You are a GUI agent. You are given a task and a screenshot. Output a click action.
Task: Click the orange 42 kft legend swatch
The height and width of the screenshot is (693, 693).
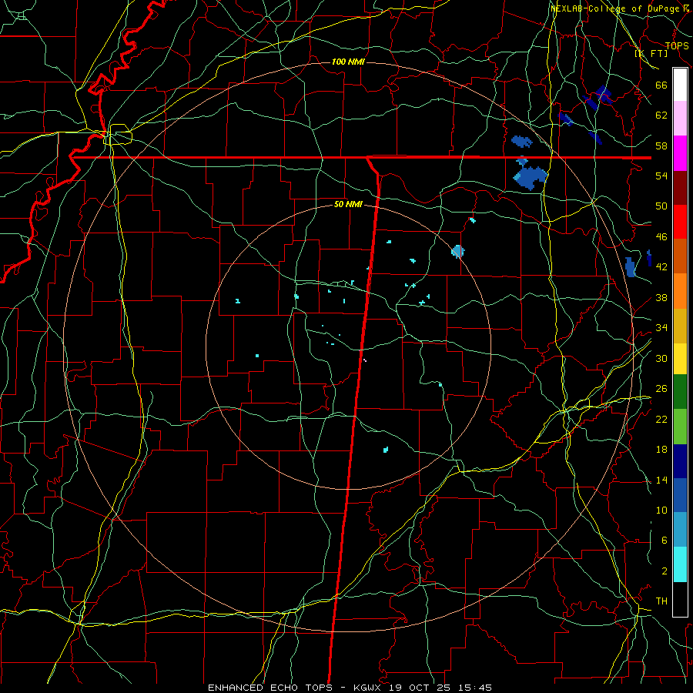coord(680,291)
